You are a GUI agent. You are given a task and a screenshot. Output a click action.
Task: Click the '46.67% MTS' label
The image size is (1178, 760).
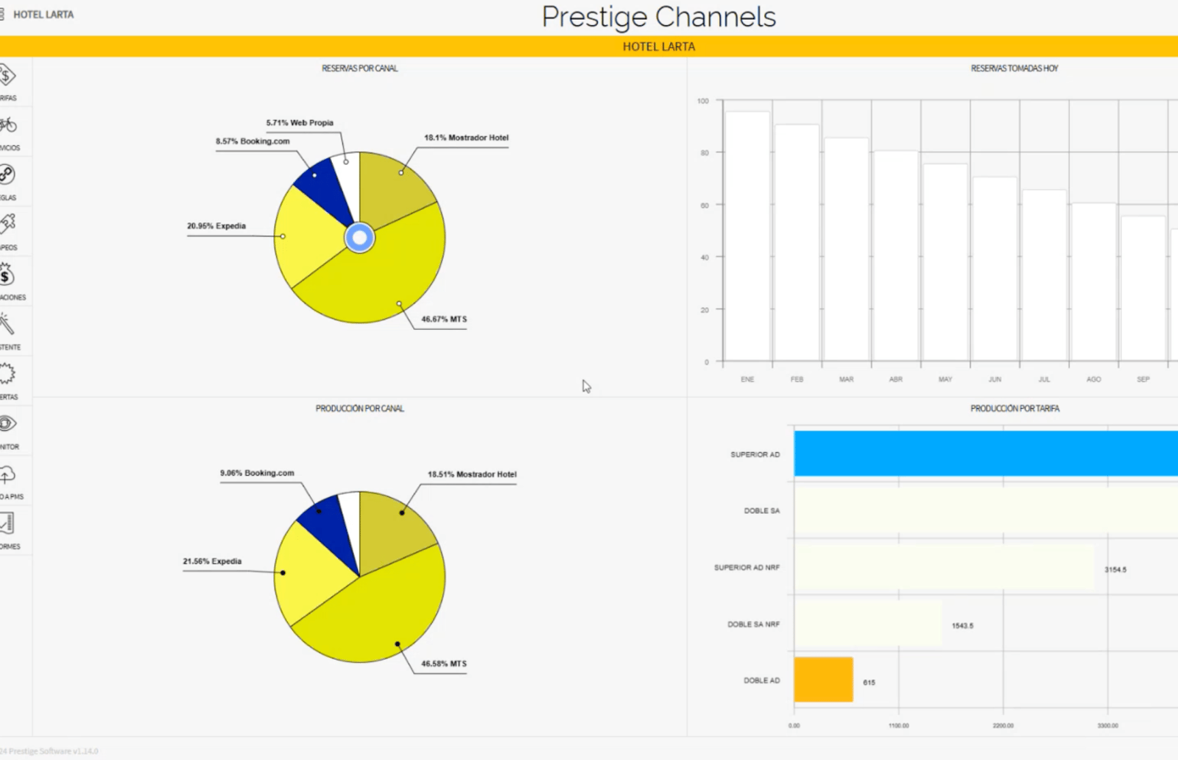pos(444,320)
